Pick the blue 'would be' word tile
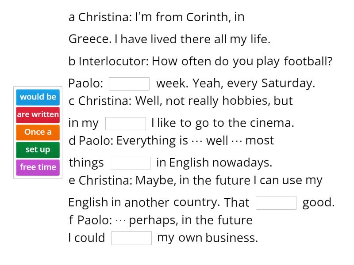354x265 pixels. tap(38, 97)
